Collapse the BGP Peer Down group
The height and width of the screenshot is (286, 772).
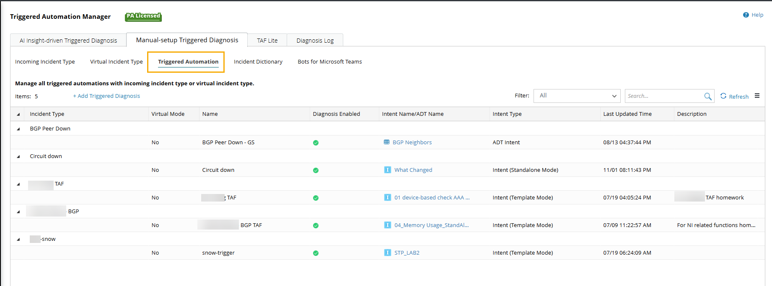coord(18,129)
